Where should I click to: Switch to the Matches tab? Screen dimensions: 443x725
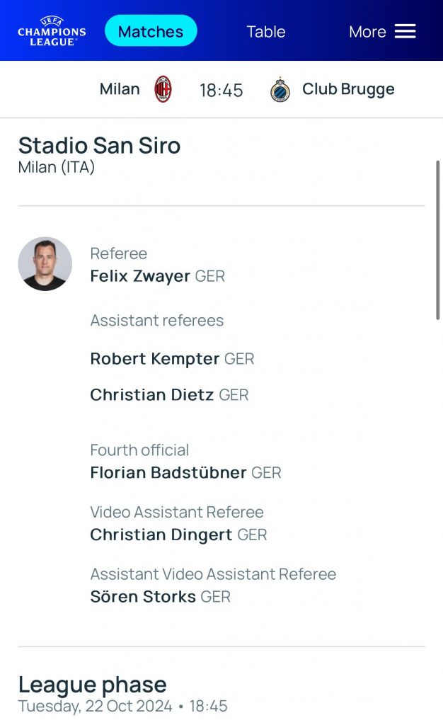pyautogui.click(x=151, y=30)
